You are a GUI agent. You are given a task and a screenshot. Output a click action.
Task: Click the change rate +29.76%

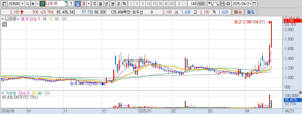46,12
